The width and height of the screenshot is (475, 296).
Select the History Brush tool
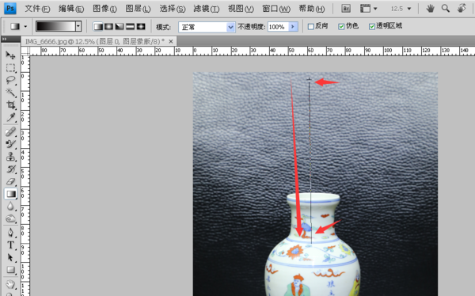pos(10,169)
